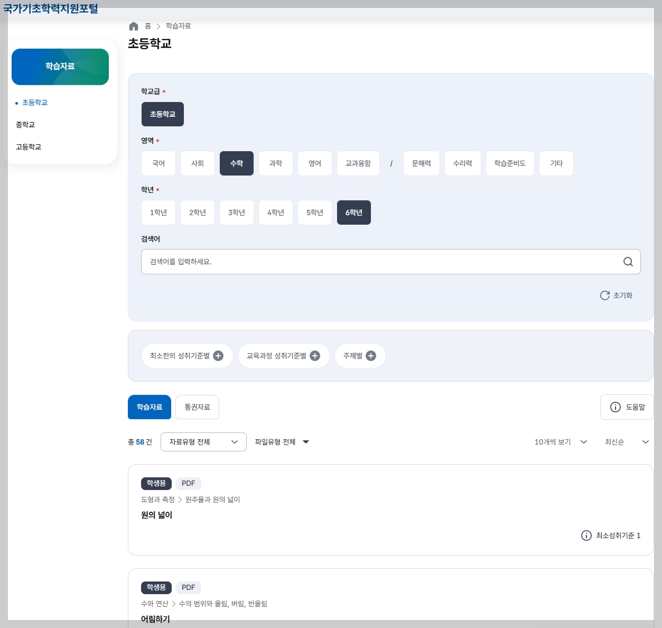
Task: Click the search magnifier icon
Action: point(628,262)
